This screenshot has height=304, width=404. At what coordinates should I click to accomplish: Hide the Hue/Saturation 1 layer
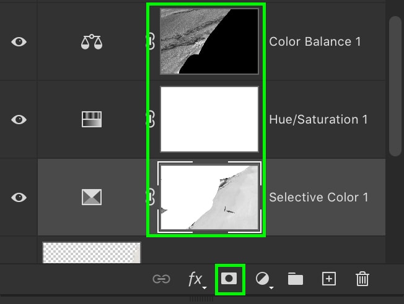(19, 119)
